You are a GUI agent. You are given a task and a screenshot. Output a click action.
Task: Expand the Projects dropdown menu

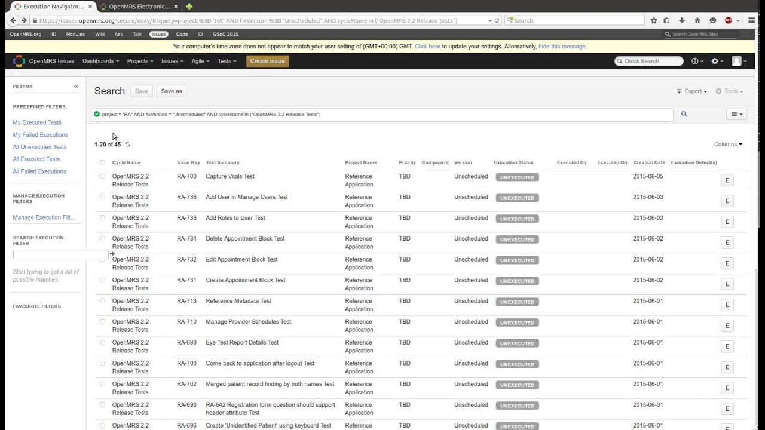[x=140, y=61]
